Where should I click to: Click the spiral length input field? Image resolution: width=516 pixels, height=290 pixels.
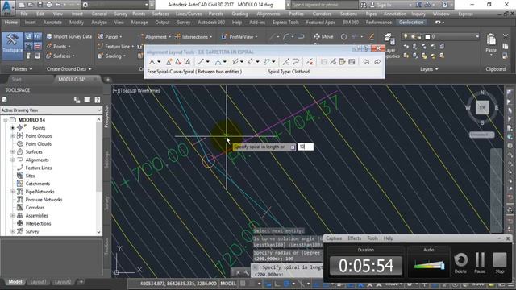pyautogui.click(x=306, y=147)
